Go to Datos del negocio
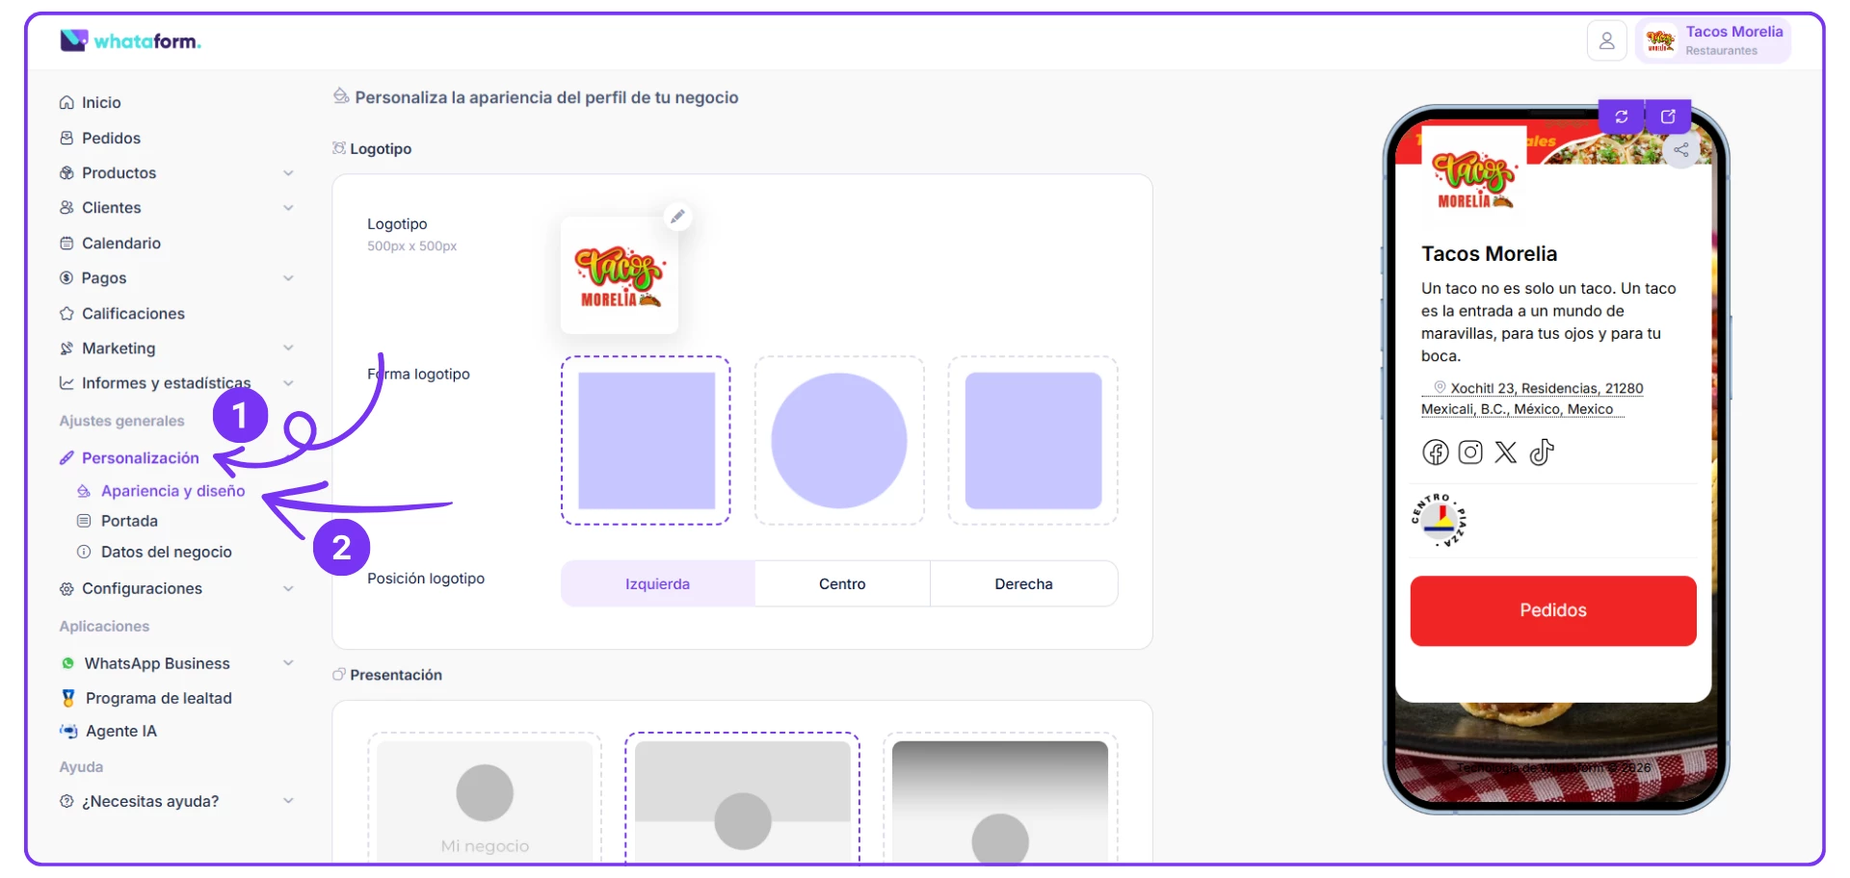 166,553
